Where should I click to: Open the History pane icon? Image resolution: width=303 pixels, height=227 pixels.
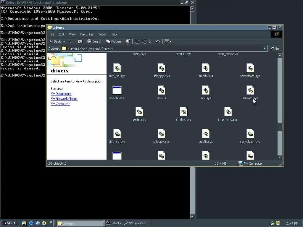click(x=128, y=41)
